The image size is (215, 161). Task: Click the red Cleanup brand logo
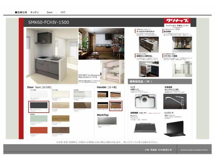[x=177, y=21]
